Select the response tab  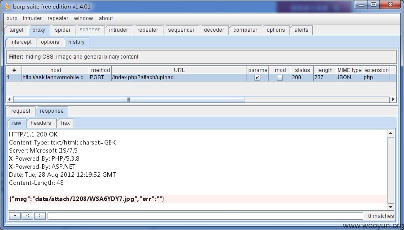click(52, 111)
